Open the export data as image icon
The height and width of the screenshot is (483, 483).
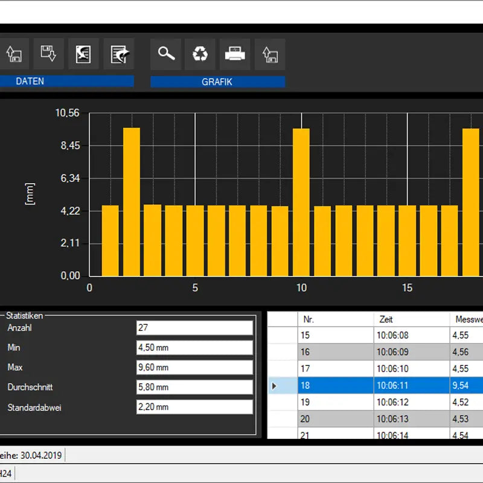(83, 54)
